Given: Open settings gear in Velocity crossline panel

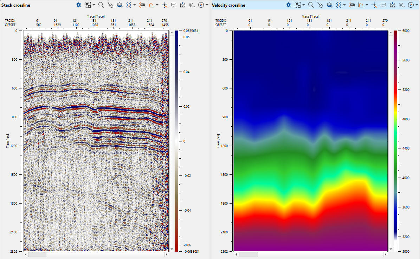Looking at the screenshot, I should (x=289, y=5).
